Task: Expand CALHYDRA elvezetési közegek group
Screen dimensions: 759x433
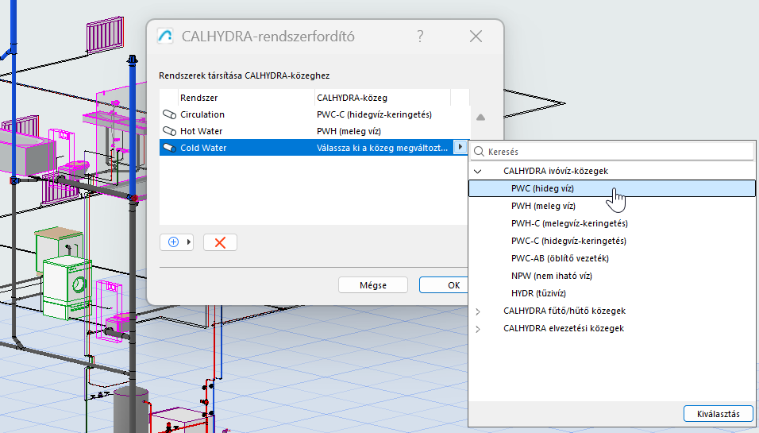Action: coord(478,328)
